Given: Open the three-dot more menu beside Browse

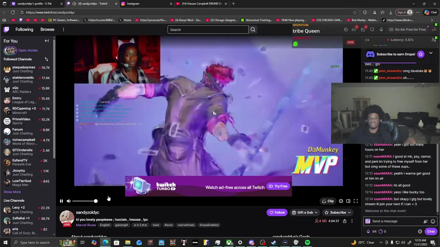Looking at the screenshot, I should pyautogui.click(x=63, y=30).
